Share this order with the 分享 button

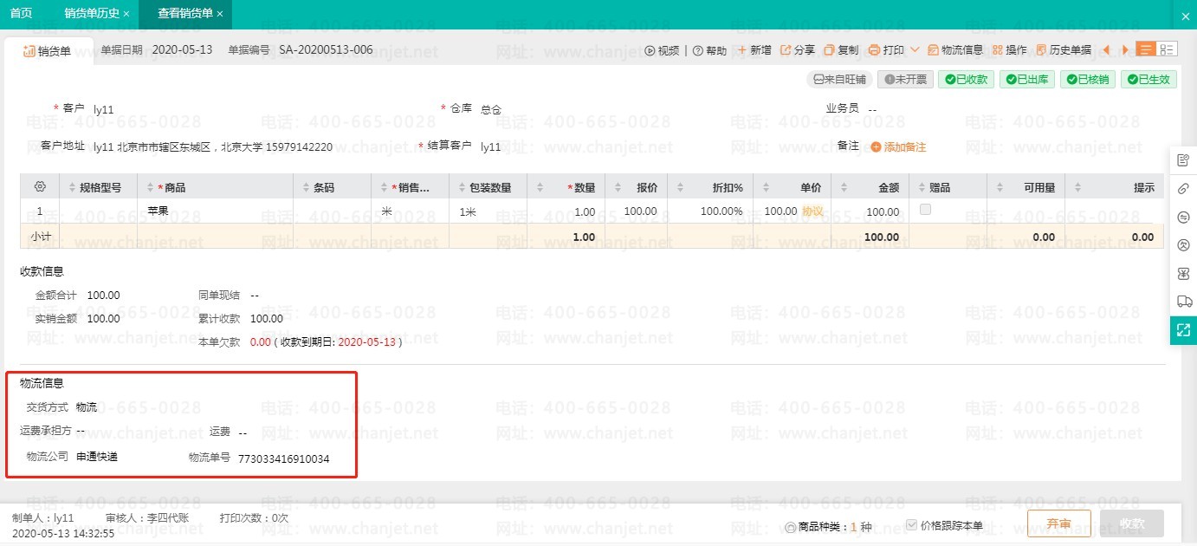tap(797, 50)
